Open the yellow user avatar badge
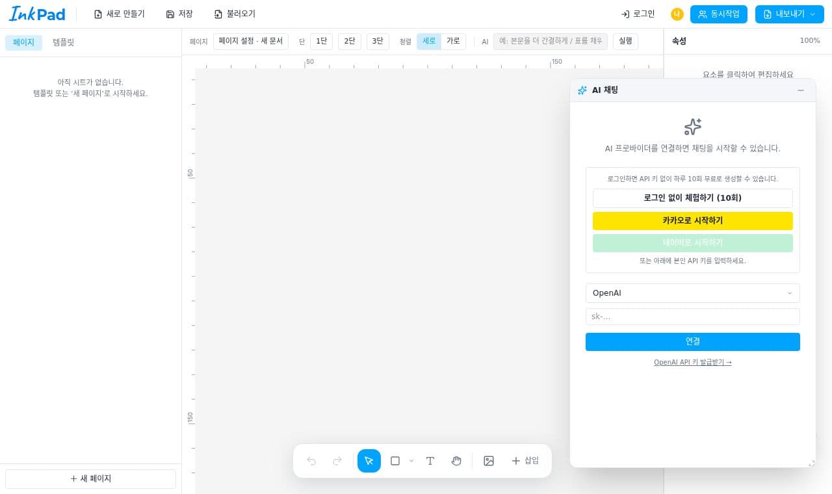The width and height of the screenshot is (832, 494). [x=677, y=14]
